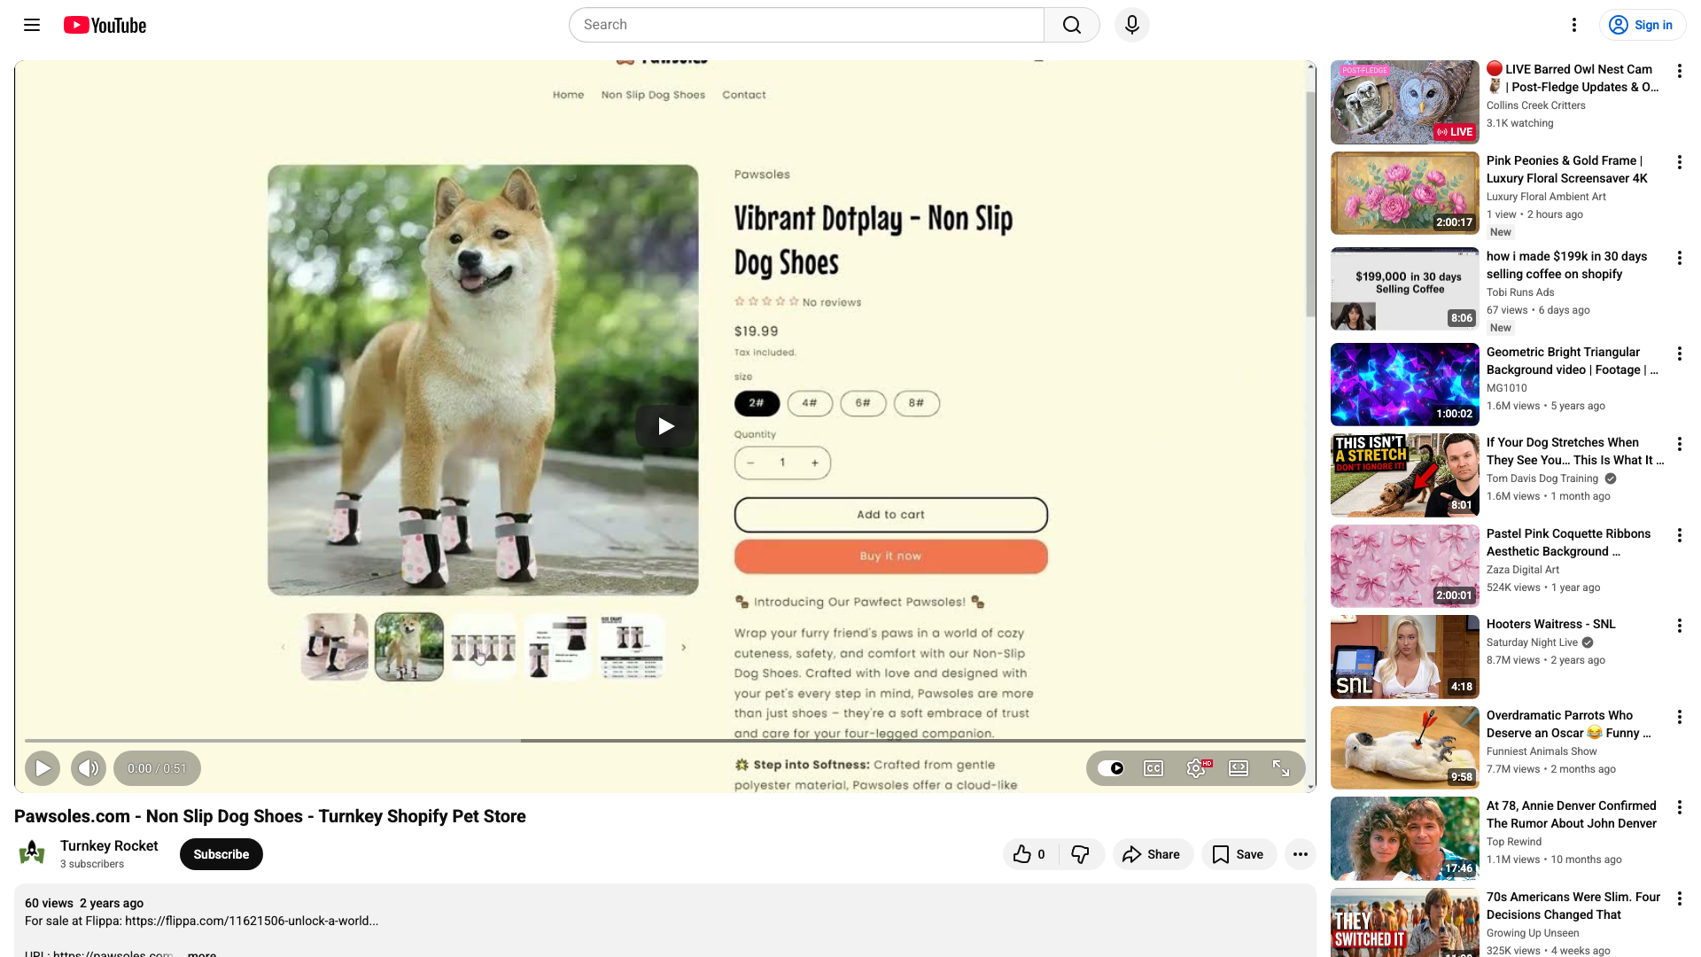Open the Tom Davis Dog Training channel
This screenshot has height=957, width=1701.
(x=1542, y=478)
